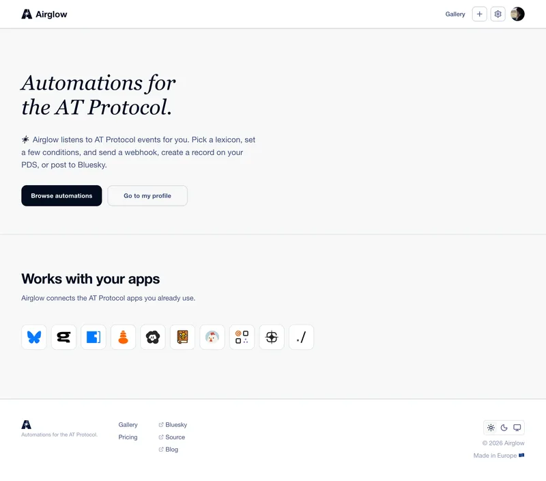The width and height of the screenshot is (546, 481).
Task: Open settings via the gear icon
Action: pos(498,14)
